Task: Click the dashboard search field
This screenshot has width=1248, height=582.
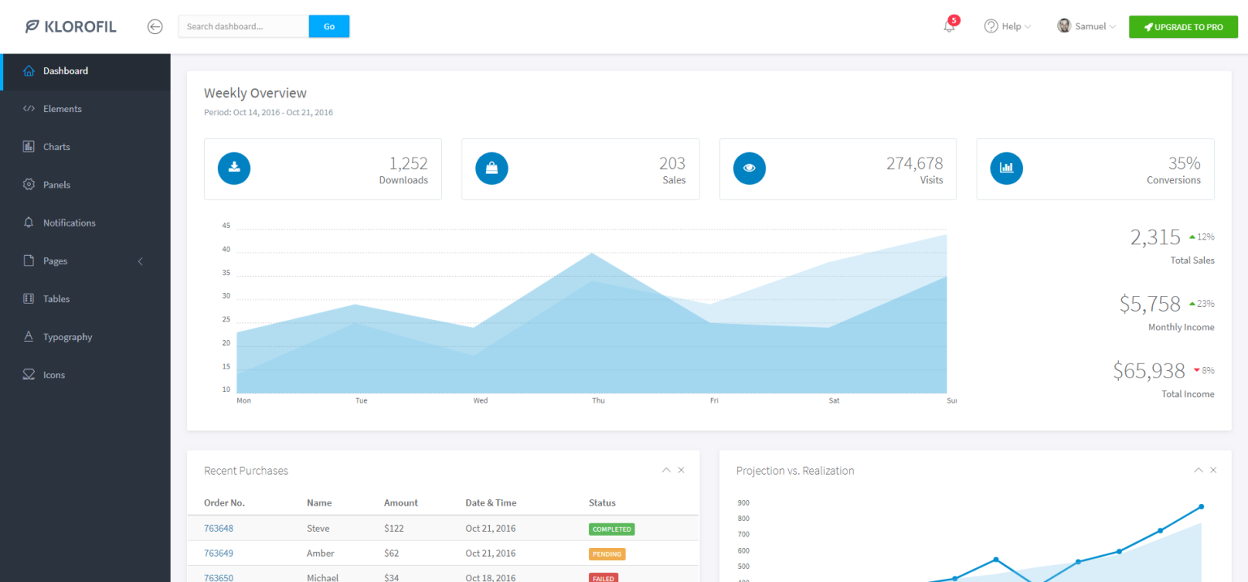Action: pos(243,26)
